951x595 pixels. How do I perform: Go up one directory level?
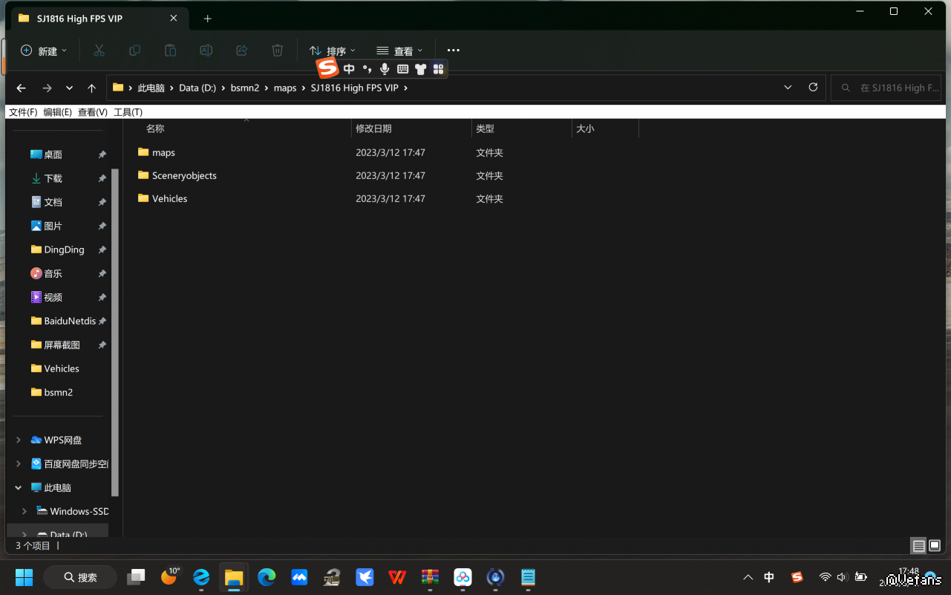(x=91, y=88)
